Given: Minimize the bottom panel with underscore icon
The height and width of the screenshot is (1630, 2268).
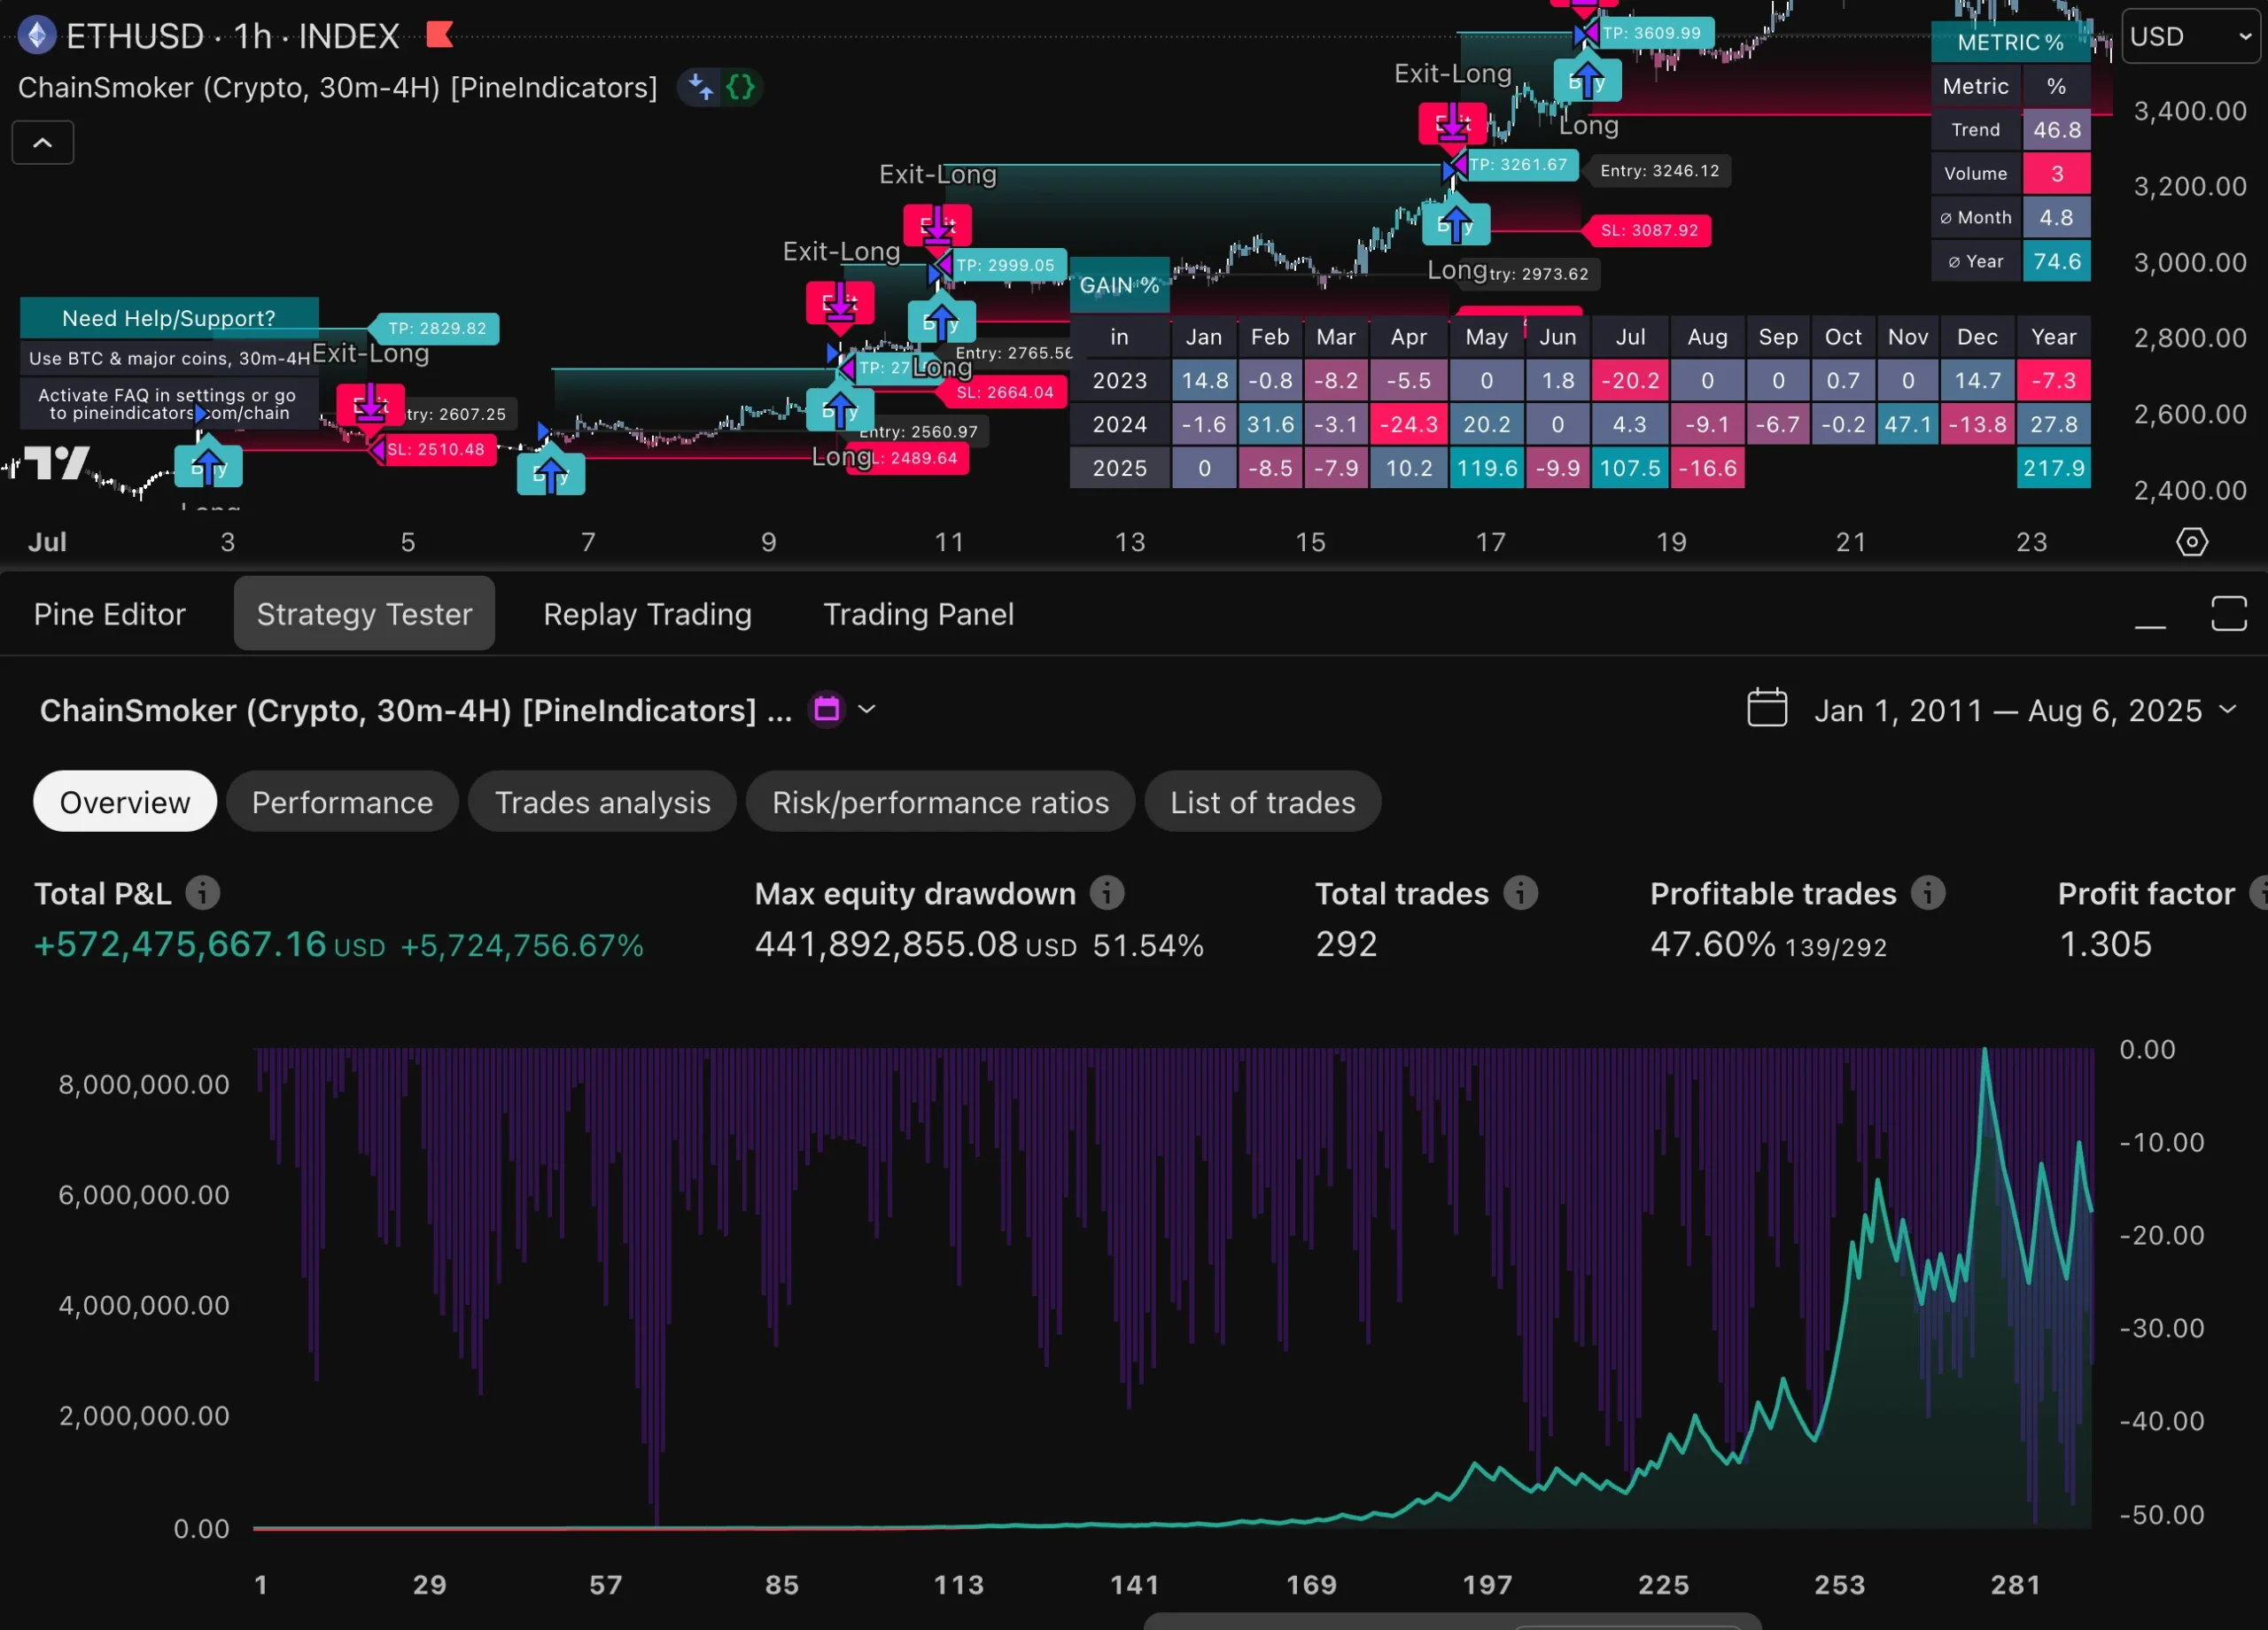Looking at the screenshot, I should pos(2149,625).
